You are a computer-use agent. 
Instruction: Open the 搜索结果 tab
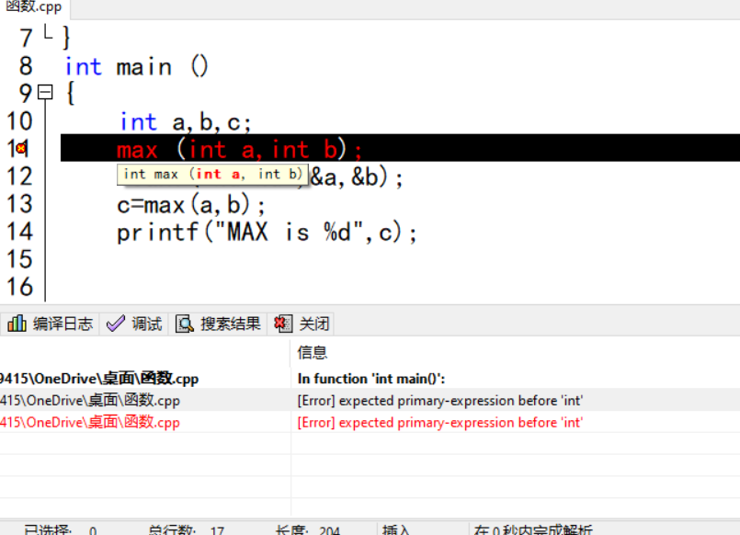pyautogui.click(x=218, y=324)
